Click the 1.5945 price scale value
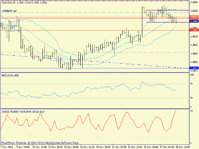The width and height of the screenshot is (199, 149). pyautogui.click(x=194, y=37)
